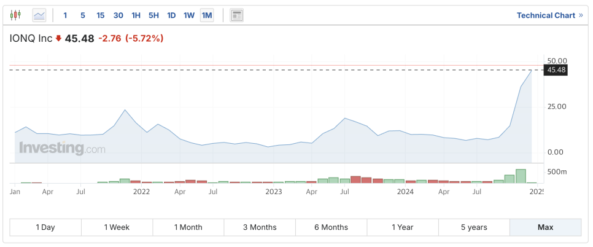This screenshot has width=593, height=247.
Task: Switch to candlestick chart type
Action: tap(15, 15)
